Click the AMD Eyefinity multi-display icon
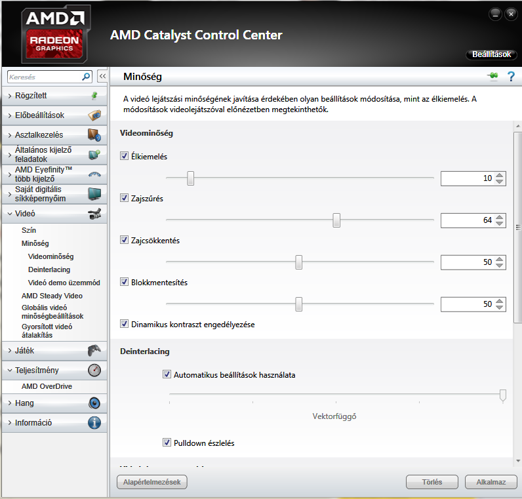This screenshot has width=522, height=499. click(x=94, y=174)
